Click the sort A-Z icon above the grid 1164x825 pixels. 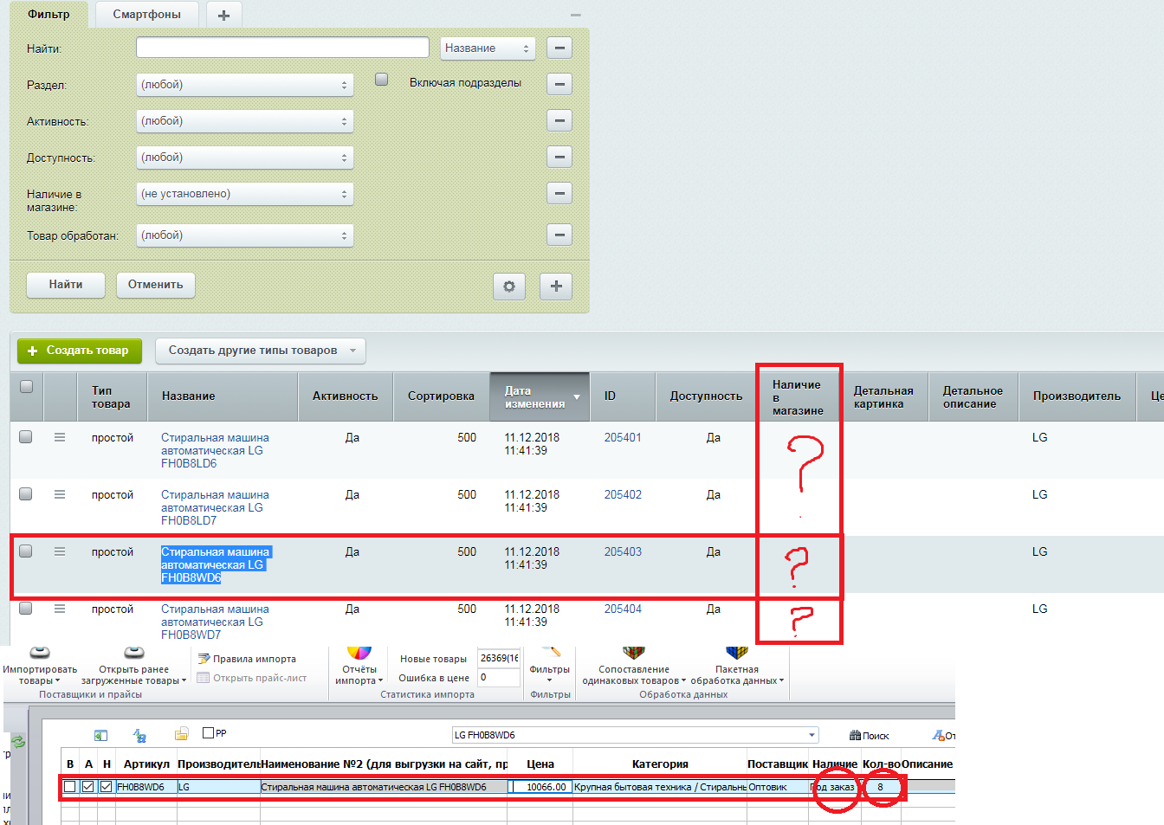point(139,735)
